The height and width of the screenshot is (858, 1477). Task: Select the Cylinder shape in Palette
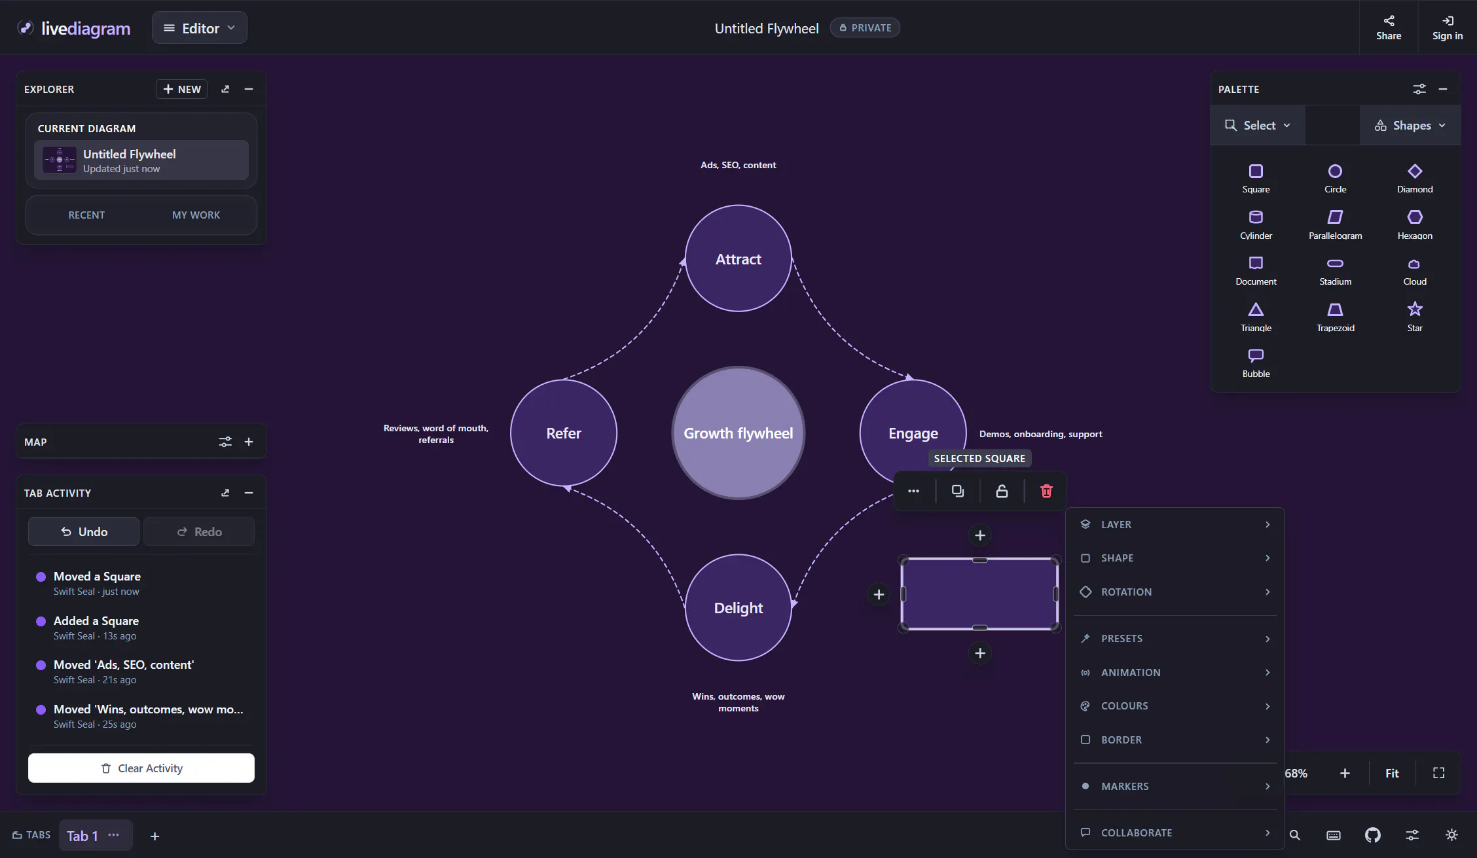pyautogui.click(x=1256, y=224)
